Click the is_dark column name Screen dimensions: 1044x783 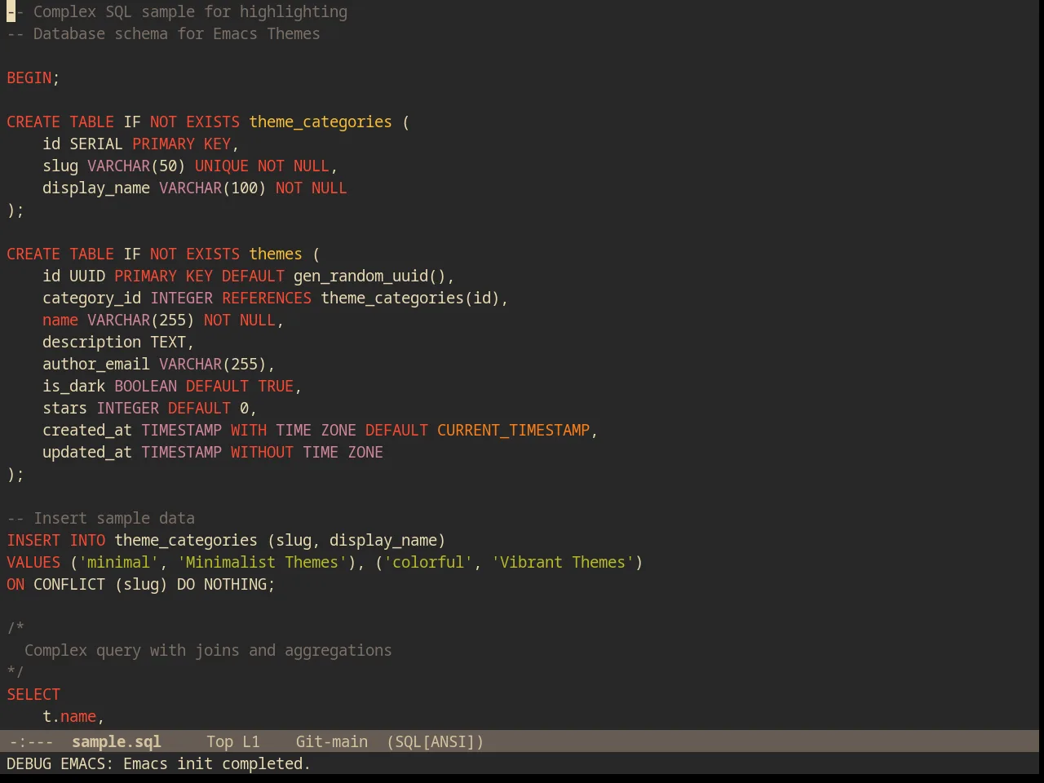click(74, 386)
